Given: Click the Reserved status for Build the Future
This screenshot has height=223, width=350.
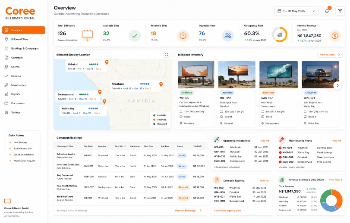Looking at the screenshot, I should point(183,198).
